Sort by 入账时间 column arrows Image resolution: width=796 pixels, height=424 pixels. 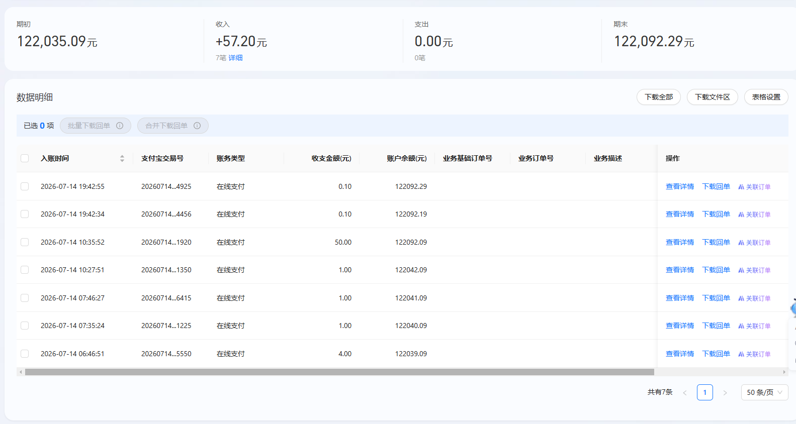[x=122, y=158]
